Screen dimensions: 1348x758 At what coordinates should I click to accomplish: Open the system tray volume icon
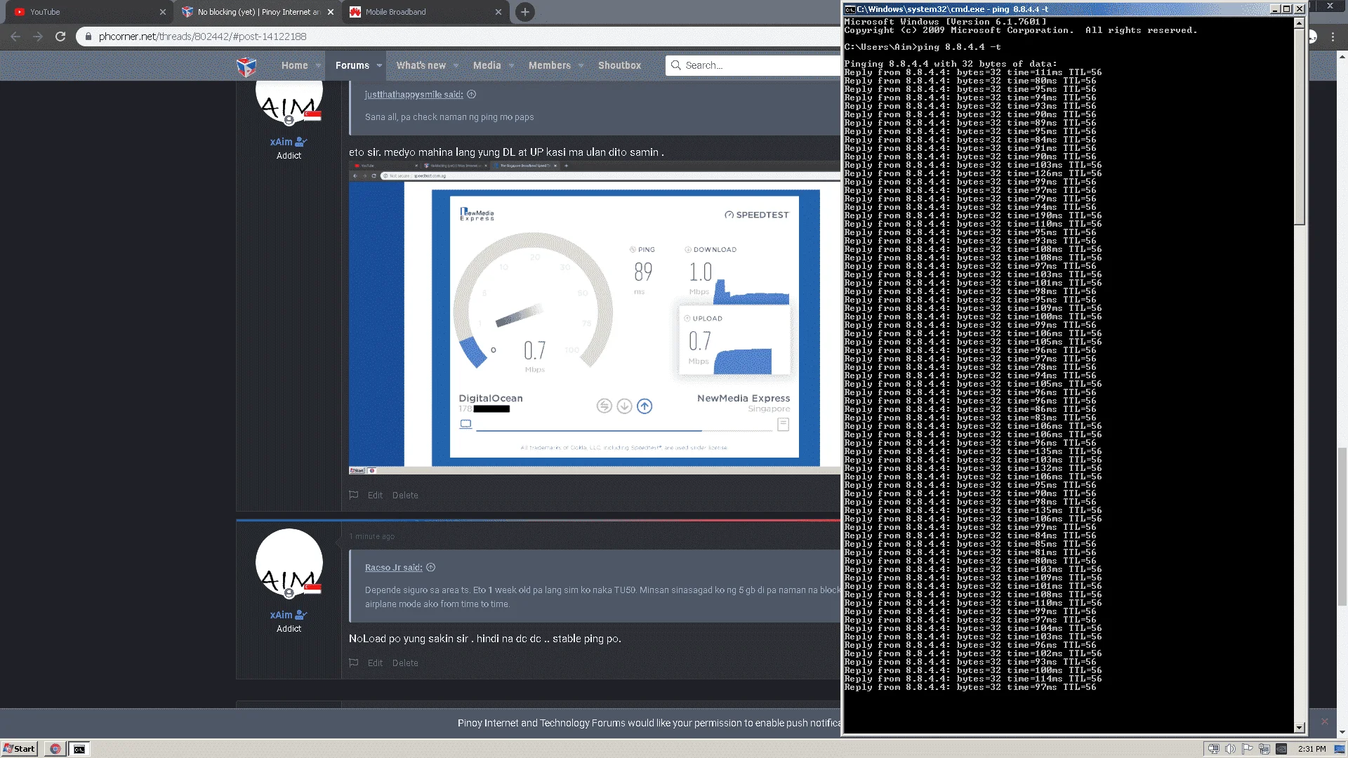click(x=1230, y=749)
